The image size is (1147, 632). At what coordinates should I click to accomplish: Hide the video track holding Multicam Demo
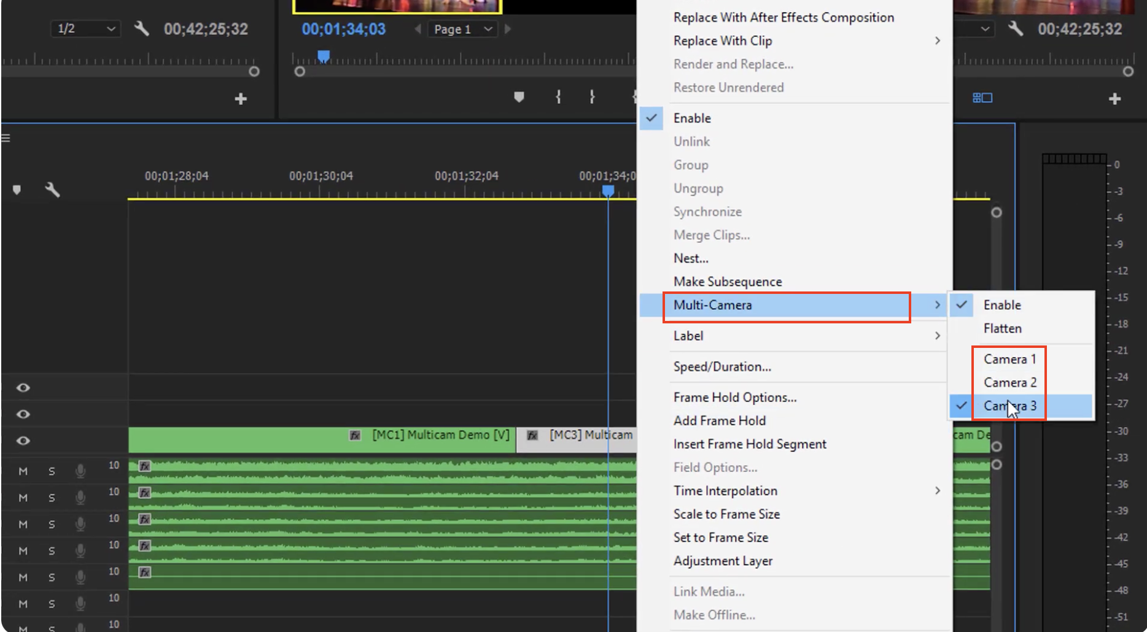click(x=23, y=441)
